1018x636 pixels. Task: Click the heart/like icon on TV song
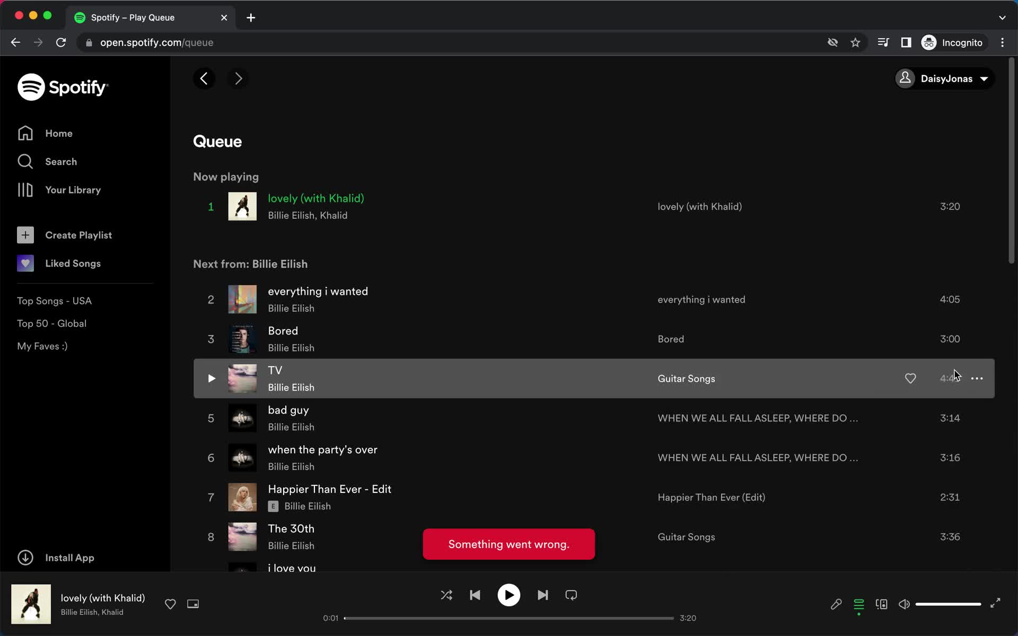(910, 379)
